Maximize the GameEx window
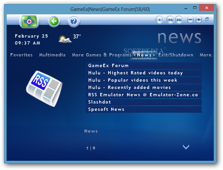The image size is (223, 170). pos(195,8)
